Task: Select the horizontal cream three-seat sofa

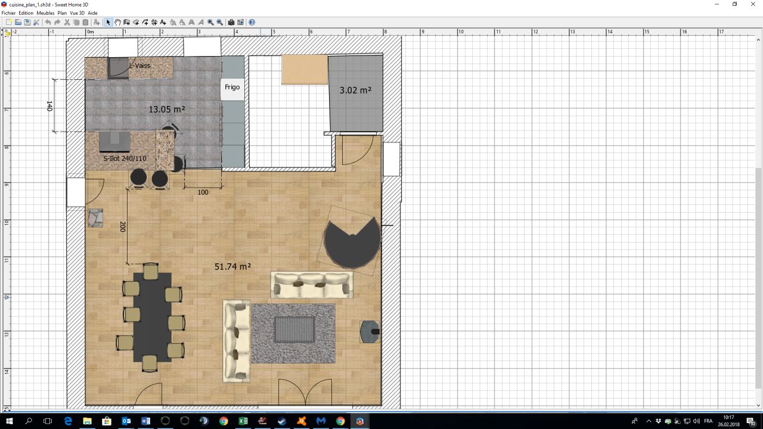Action: click(312, 285)
